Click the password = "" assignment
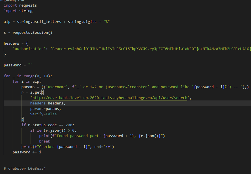Screen dimensions: 251x174 (18, 65)
